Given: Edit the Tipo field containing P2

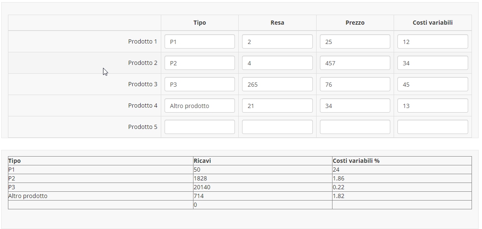Looking at the screenshot, I should 199,63.
